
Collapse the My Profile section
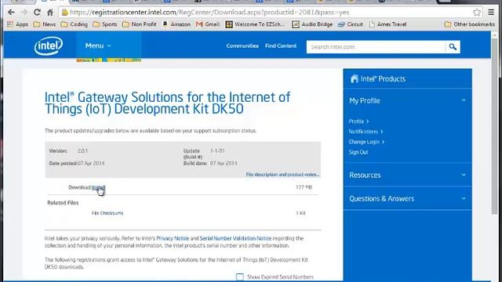point(464,101)
